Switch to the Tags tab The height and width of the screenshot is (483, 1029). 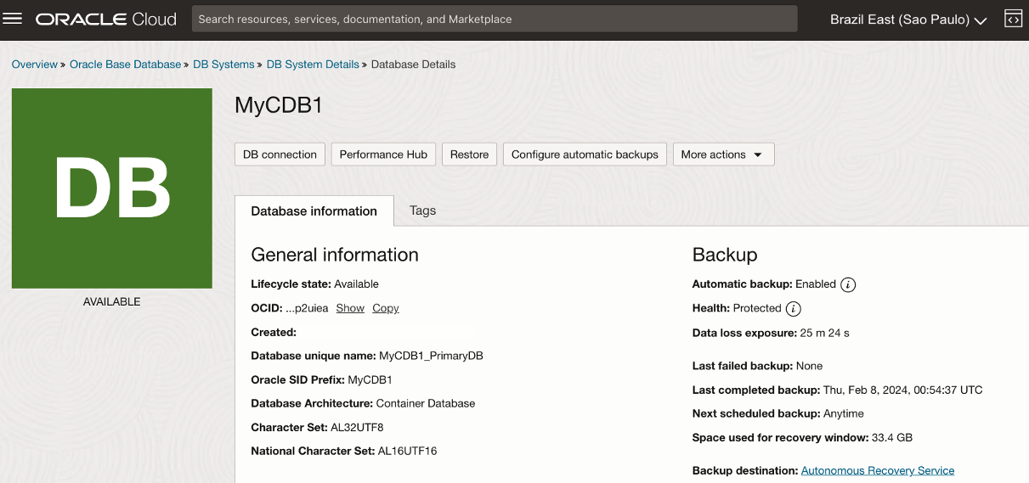pos(422,211)
